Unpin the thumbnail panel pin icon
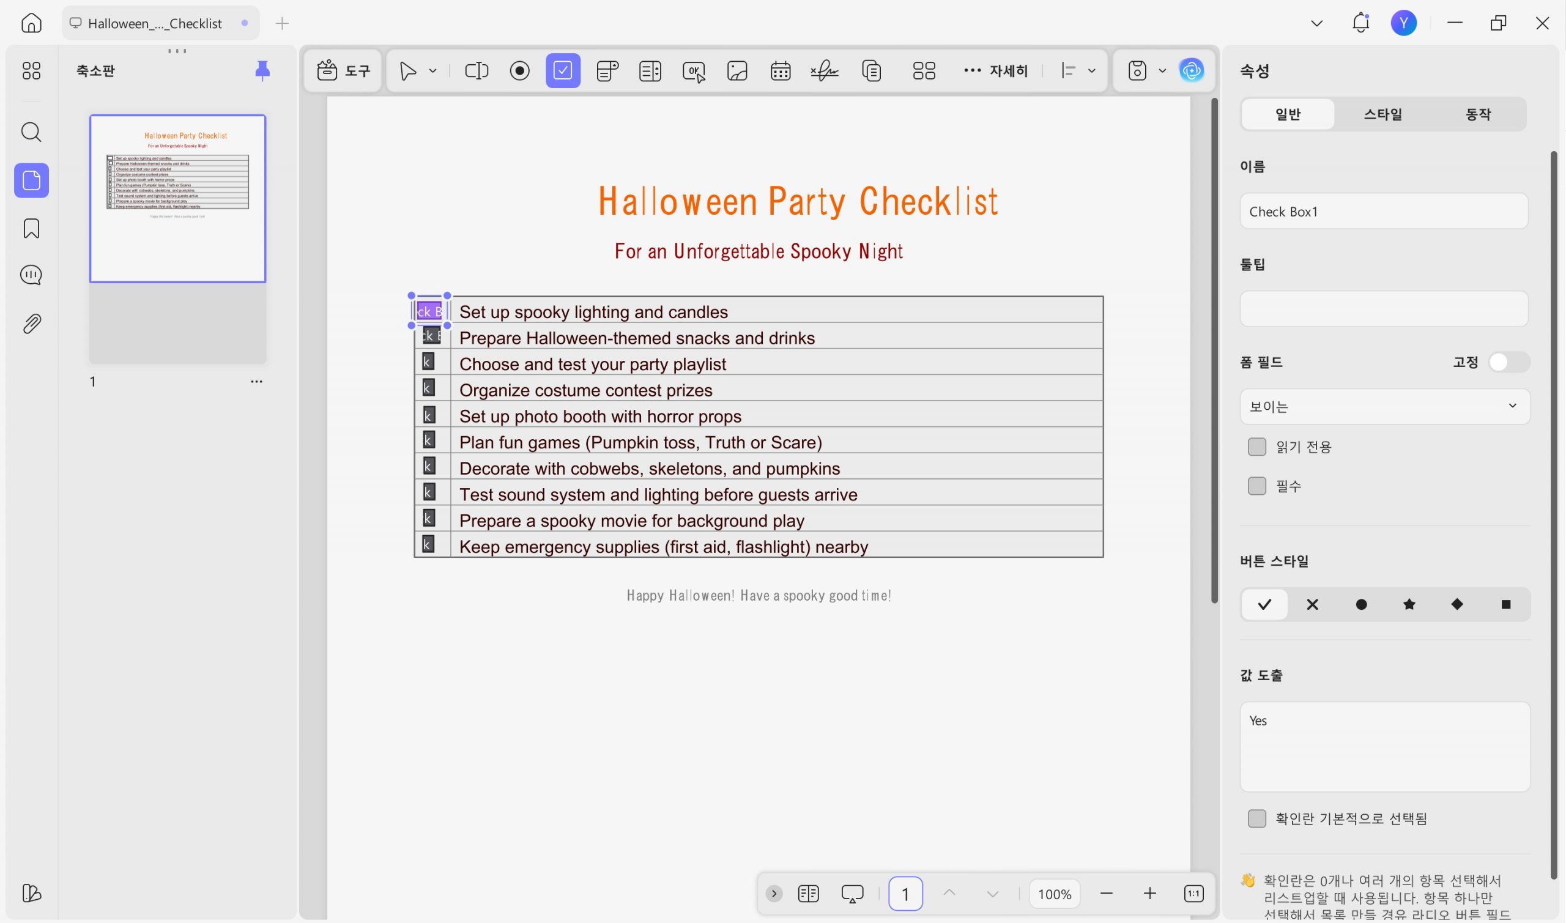The image size is (1566, 923). coord(262,71)
